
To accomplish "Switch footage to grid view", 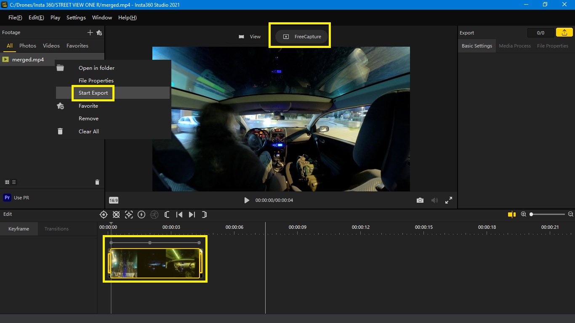I will pyautogui.click(x=7, y=182).
